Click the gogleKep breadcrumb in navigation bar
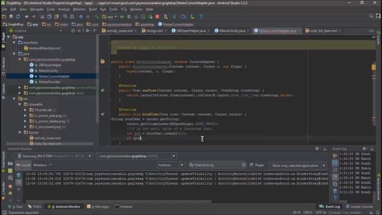This screenshot has height=215, width=382. (144, 24)
